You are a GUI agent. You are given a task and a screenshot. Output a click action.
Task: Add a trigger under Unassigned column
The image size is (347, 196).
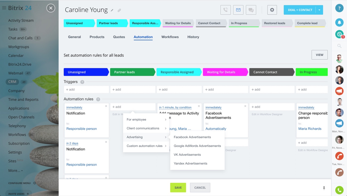pyautogui.click(x=86, y=90)
